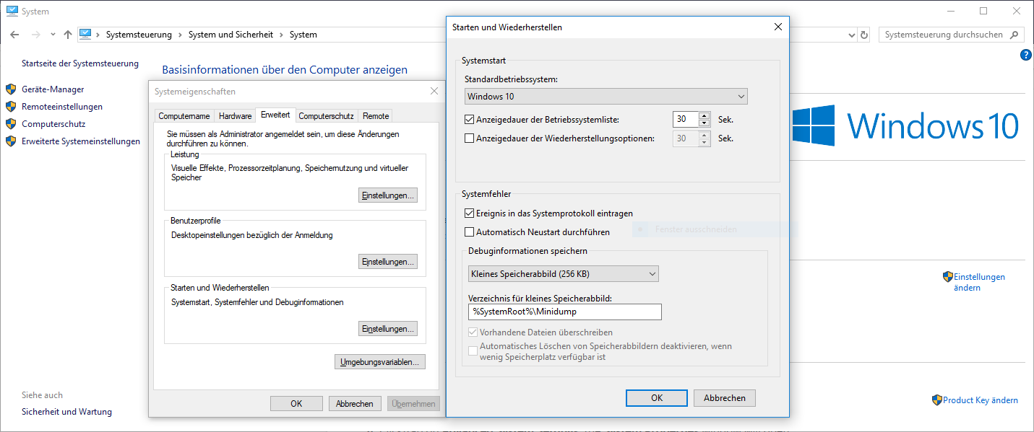The image size is (1034, 432).
Task: Open Computerschutz link in sidebar
Action: (53, 124)
